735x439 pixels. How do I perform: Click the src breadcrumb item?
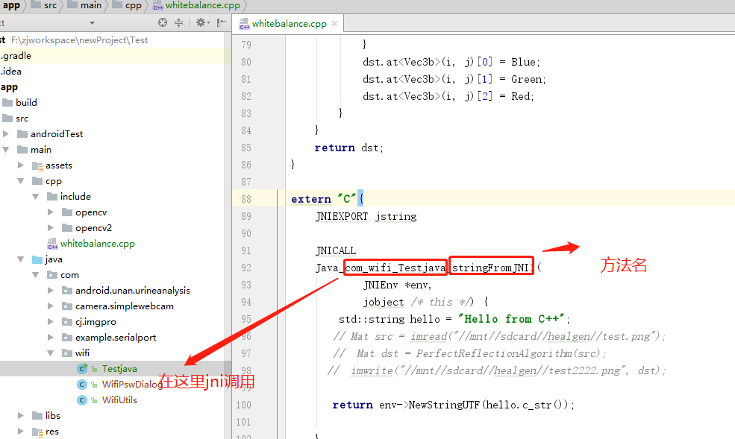(44, 5)
